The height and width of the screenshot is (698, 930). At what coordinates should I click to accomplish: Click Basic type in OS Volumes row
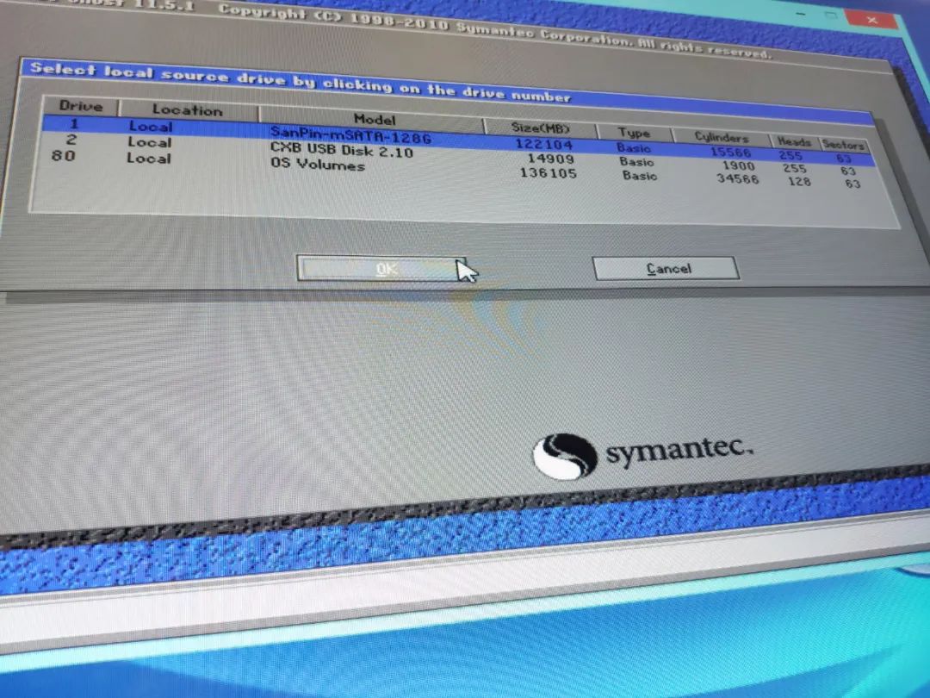click(639, 175)
